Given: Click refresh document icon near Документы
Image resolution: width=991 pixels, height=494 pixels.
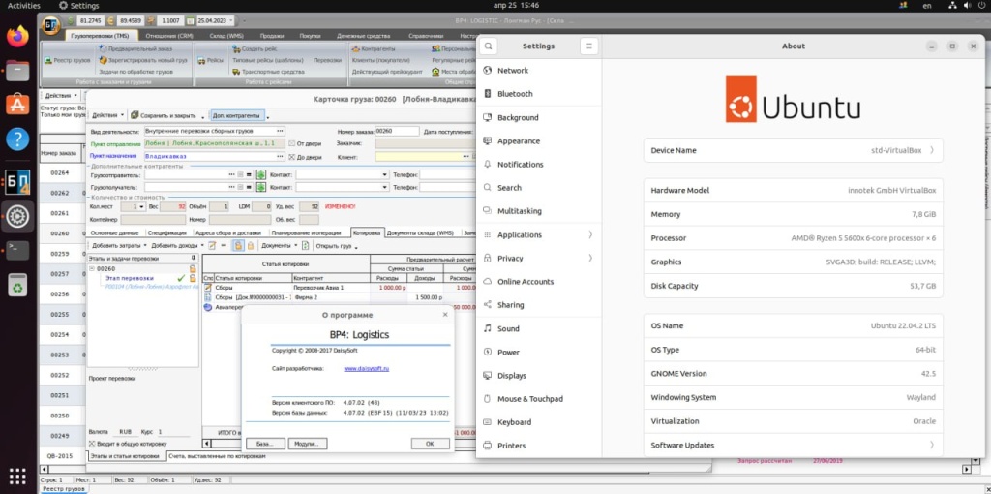Looking at the screenshot, I should click(x=306, y=245).
